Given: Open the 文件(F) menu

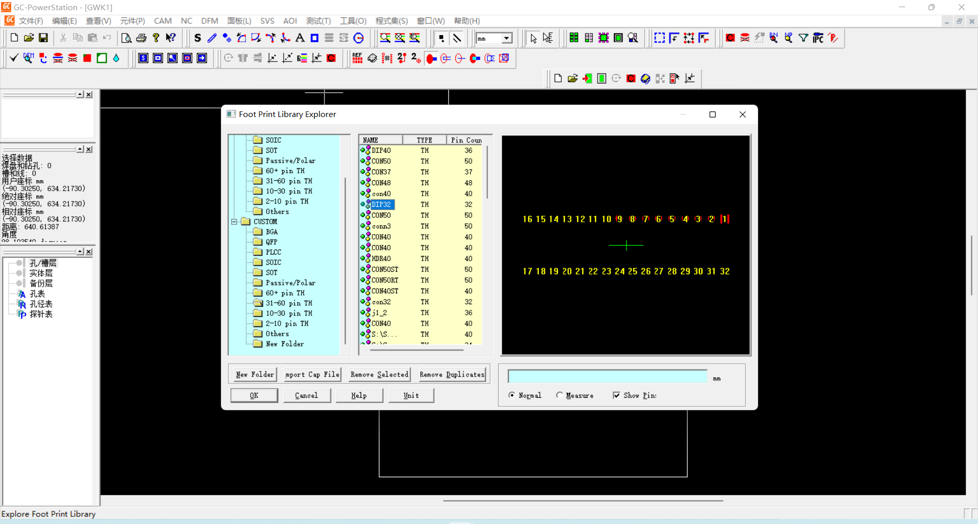Looking at the screenshot, I should (x=31, y=21).
